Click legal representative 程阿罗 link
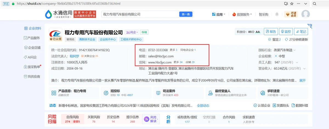Viewport: 329px width, 129px height. [74, 56]
